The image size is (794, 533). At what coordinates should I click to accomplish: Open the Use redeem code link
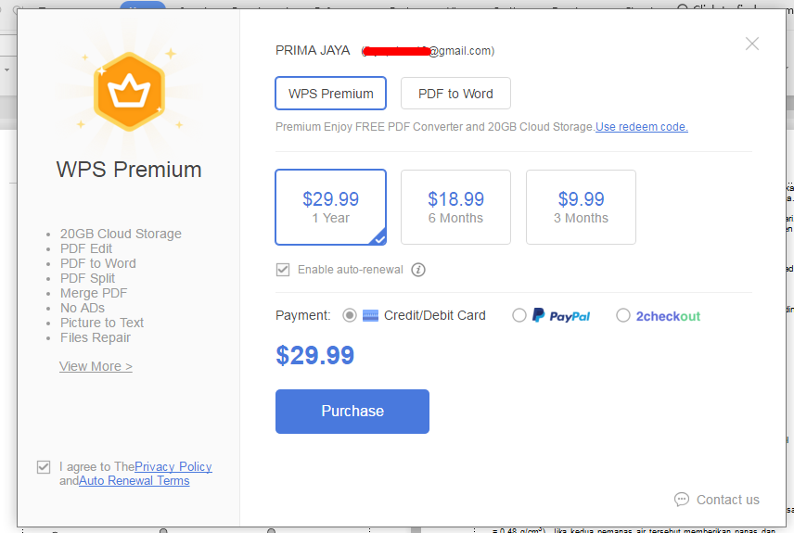642,127
